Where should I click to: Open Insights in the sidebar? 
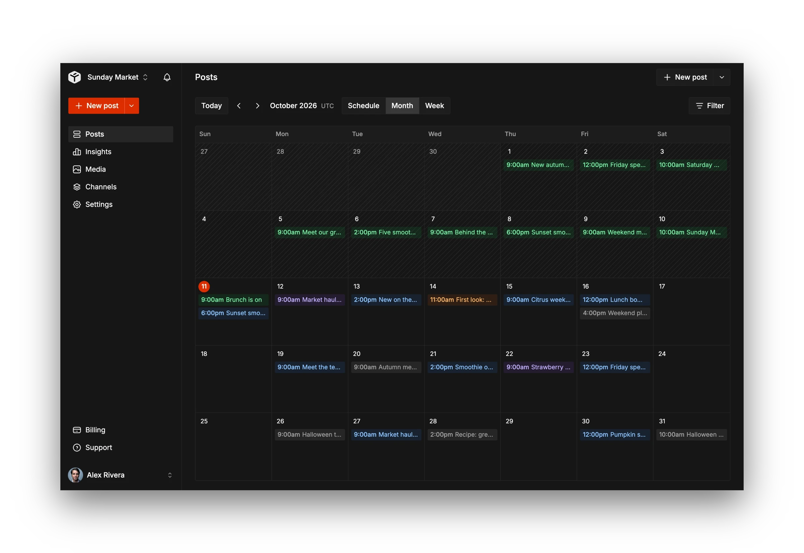[x=121, y=152]
